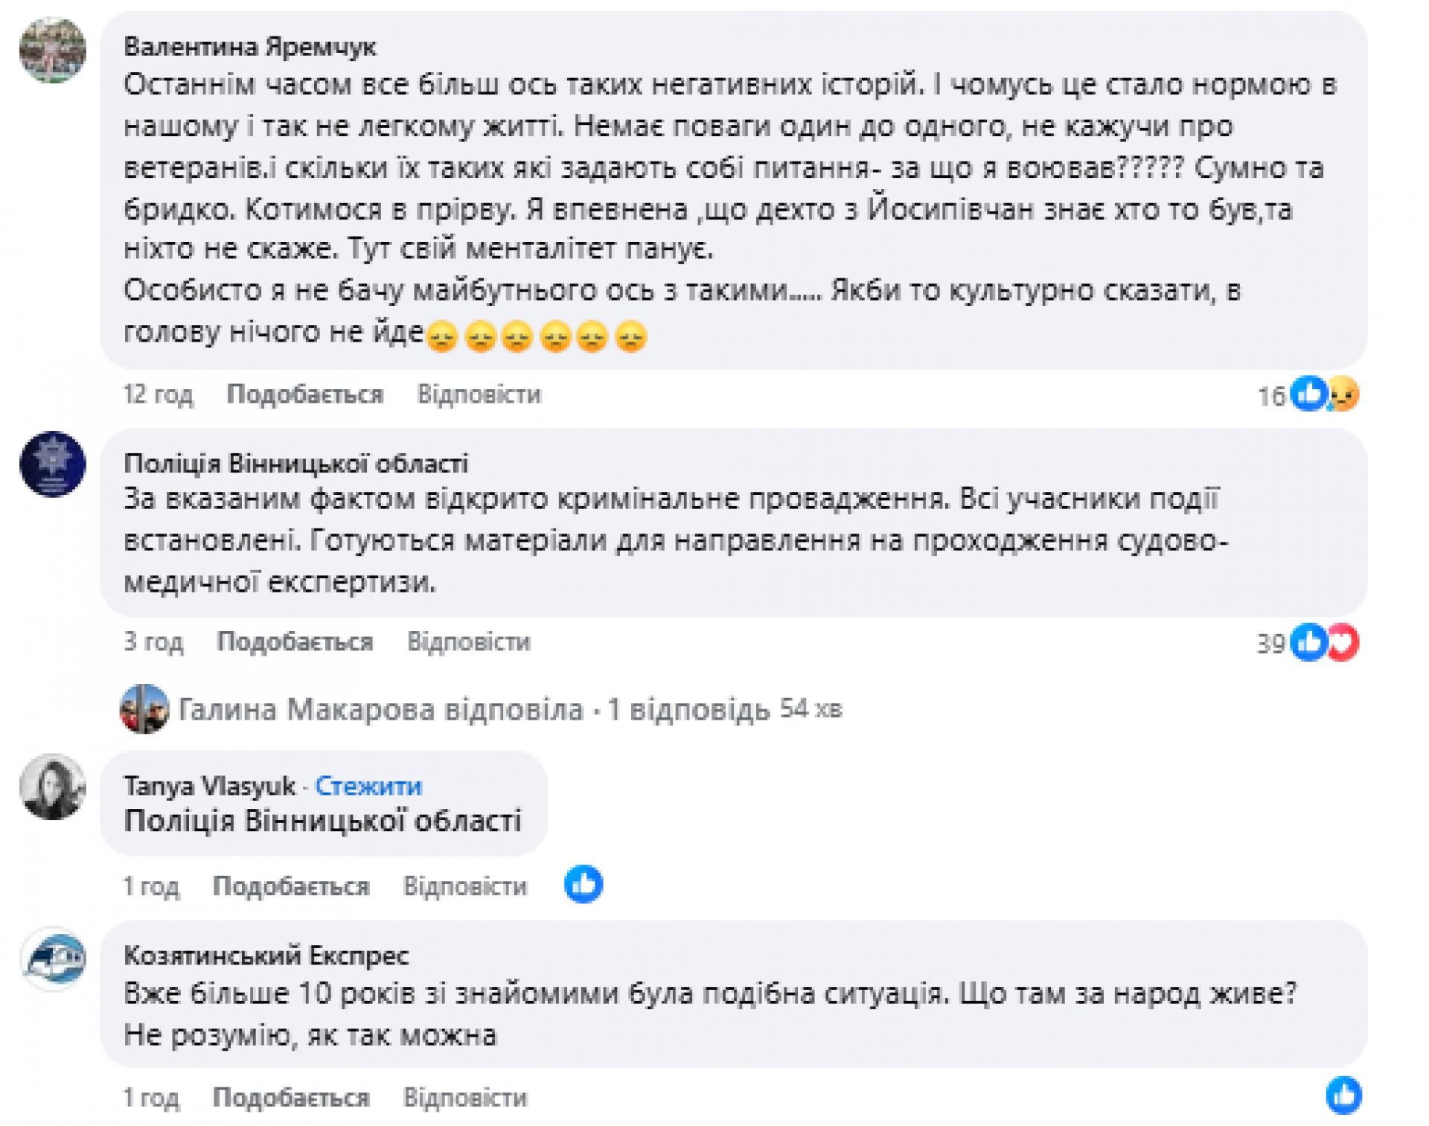1429x1126 pixels.
Task: Reply to Tanya Vlasyuk's comment
Action: [x=465, y=886]
